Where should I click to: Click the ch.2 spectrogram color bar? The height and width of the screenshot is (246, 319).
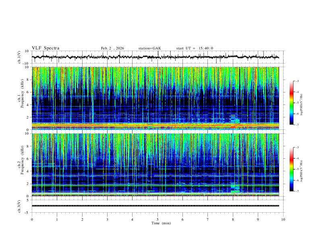tap(291, 169)
